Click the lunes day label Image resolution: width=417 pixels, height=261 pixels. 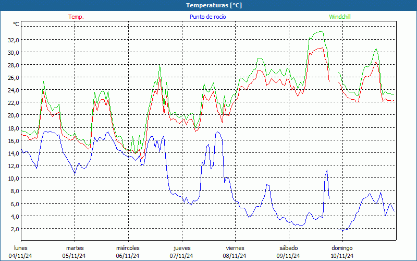point(21,248)
